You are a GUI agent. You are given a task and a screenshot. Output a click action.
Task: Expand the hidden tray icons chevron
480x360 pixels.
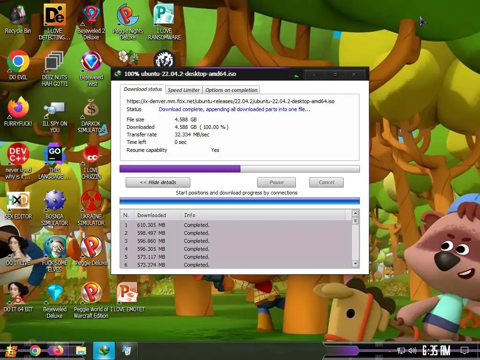point(390,351)
